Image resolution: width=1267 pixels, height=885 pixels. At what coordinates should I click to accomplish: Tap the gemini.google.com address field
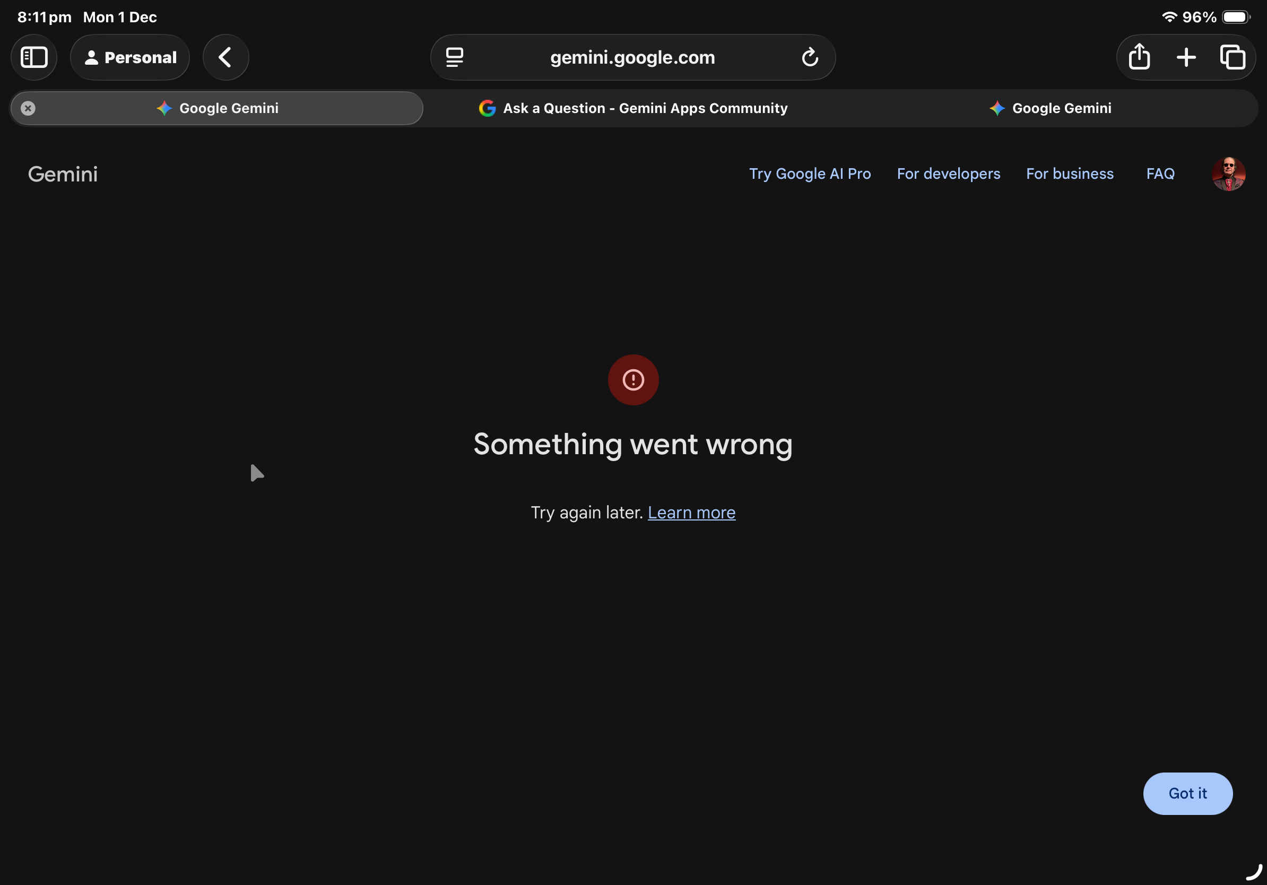pyautogui.click(x=632, y=57)
